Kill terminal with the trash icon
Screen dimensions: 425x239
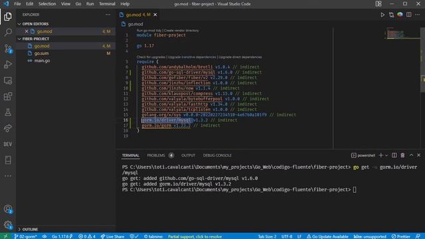coord(402,155)
